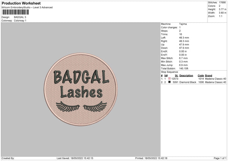Click the Max Jump value 6.9 mm
Image resolution: width=228 pixels, height=161 pixels.
pyautogui.click(x=184, y=65)
